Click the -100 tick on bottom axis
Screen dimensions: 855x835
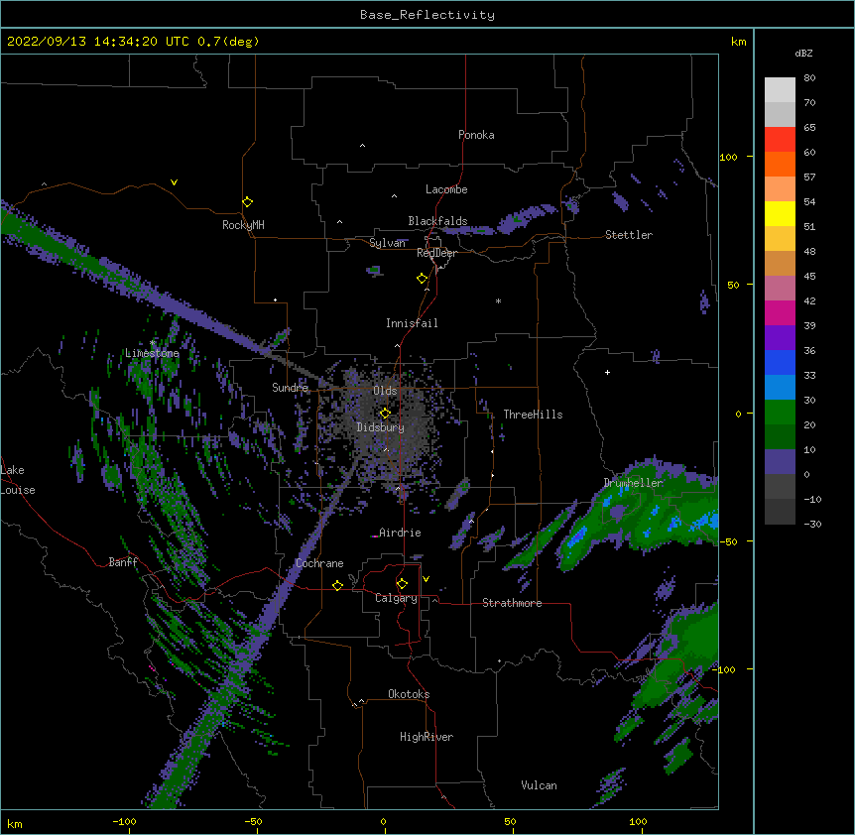[124, 821]
